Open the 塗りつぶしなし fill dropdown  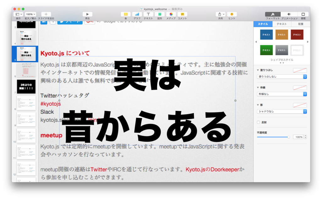(x=282, y=77)
